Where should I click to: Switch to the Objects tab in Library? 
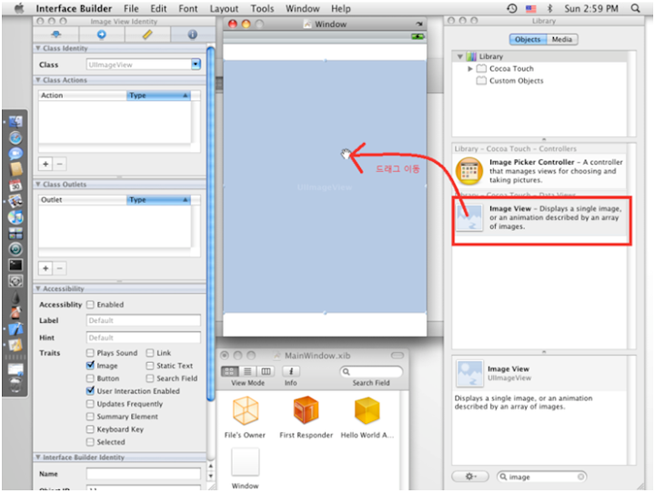528,39
